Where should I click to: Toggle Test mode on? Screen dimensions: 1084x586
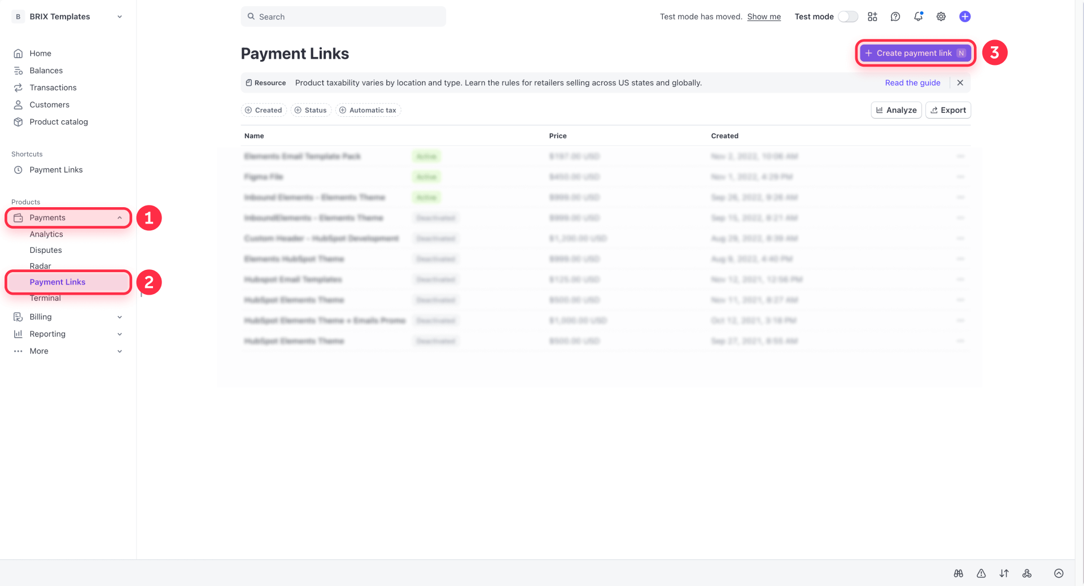click(848, 16)
